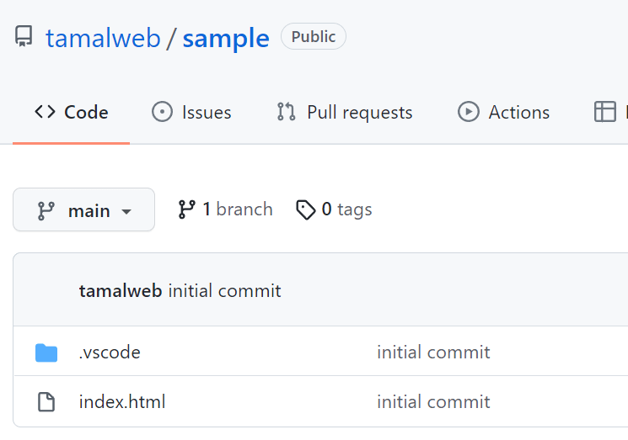Image resolution: width=628 pixels, height=440 pixels.
Task: Open the Actions tab
Action: click(504, 112)
